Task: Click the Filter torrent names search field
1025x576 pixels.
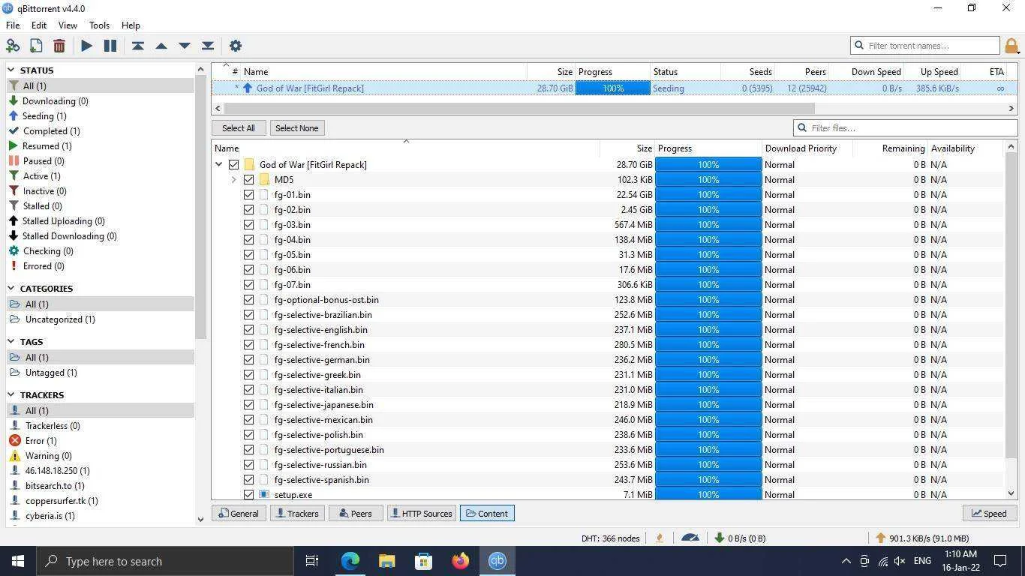Action: point(924,46)
